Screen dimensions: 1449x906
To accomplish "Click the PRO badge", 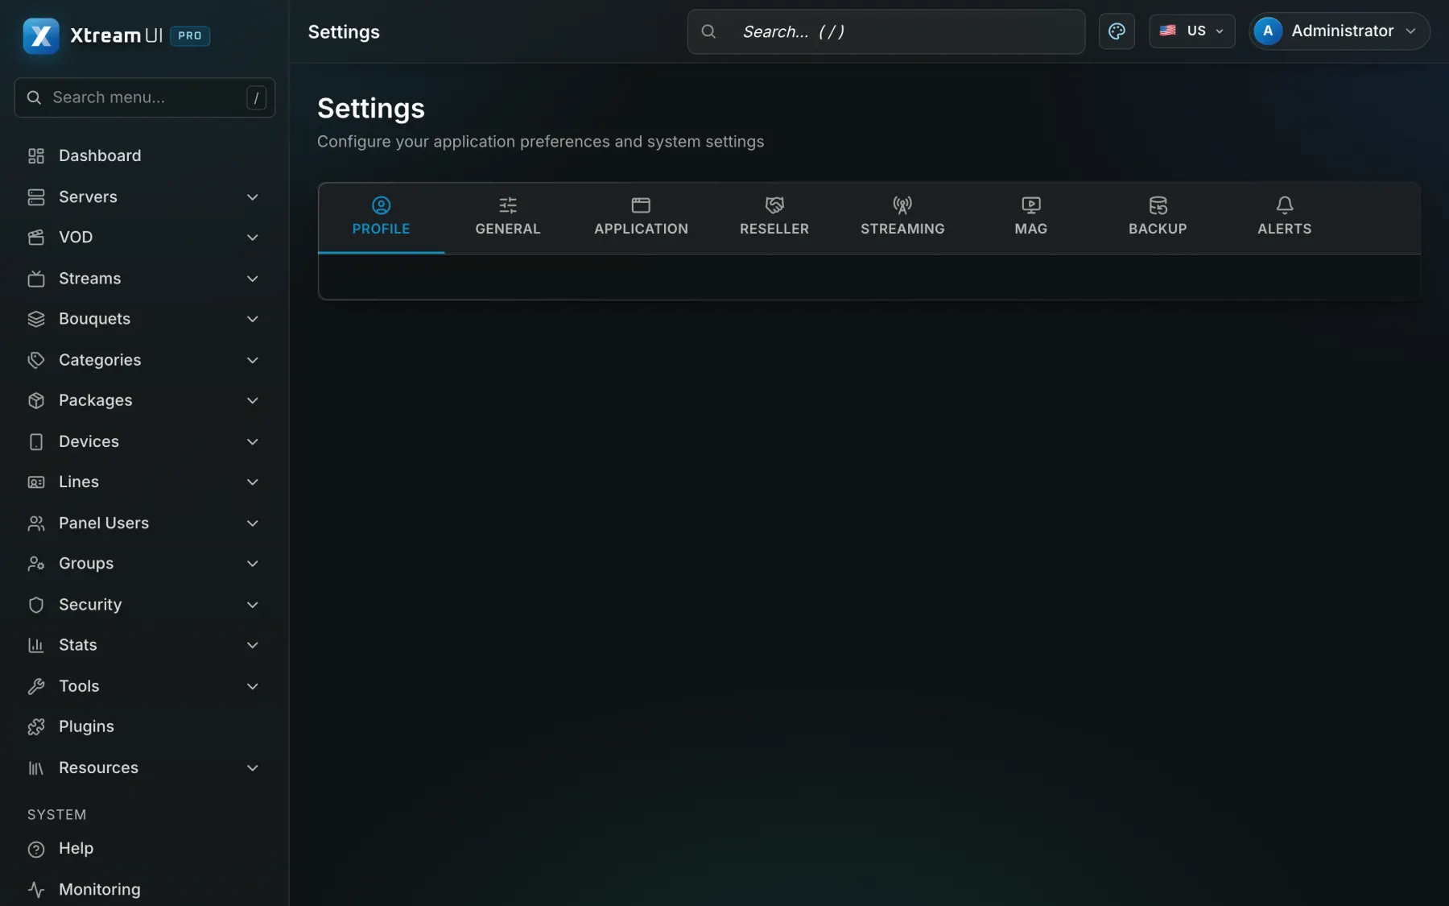I will pos(190,35).
